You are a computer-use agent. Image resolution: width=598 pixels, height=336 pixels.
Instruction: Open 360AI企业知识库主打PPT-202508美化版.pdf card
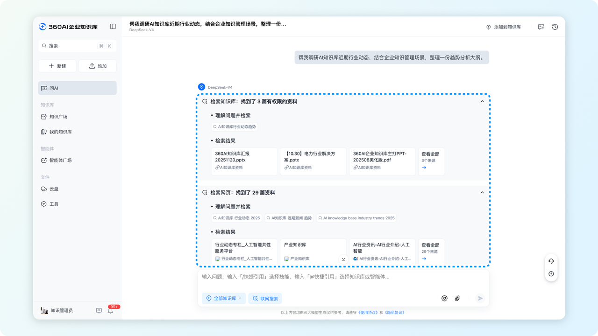(x=382, y=161)
